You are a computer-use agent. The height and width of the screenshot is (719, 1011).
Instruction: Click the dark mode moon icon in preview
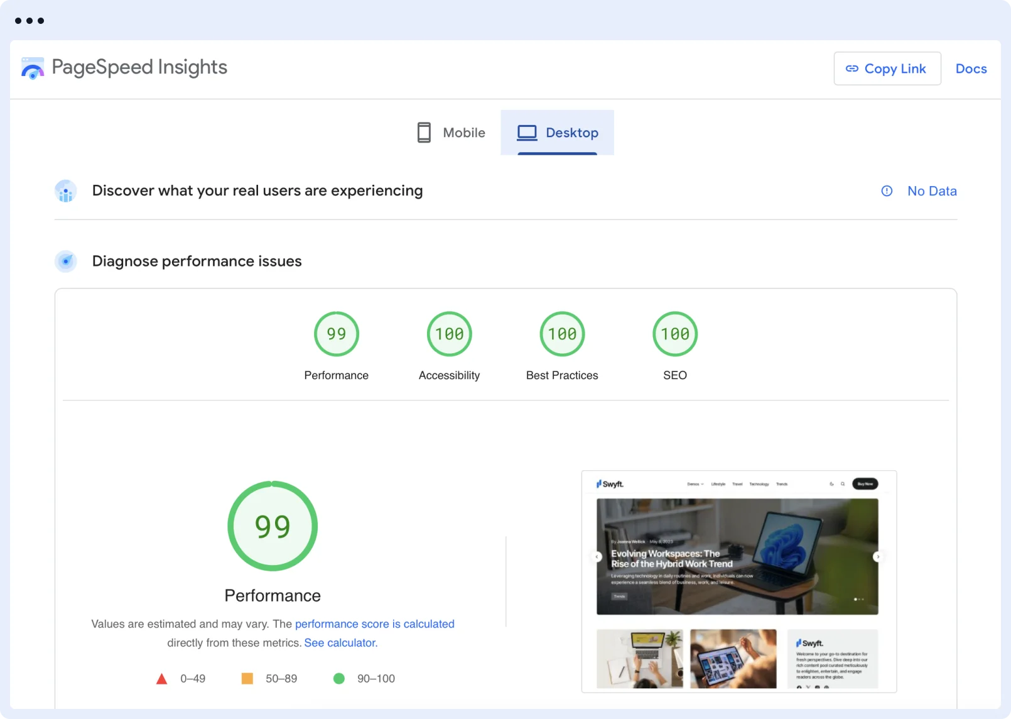click(x=831, y=484)
